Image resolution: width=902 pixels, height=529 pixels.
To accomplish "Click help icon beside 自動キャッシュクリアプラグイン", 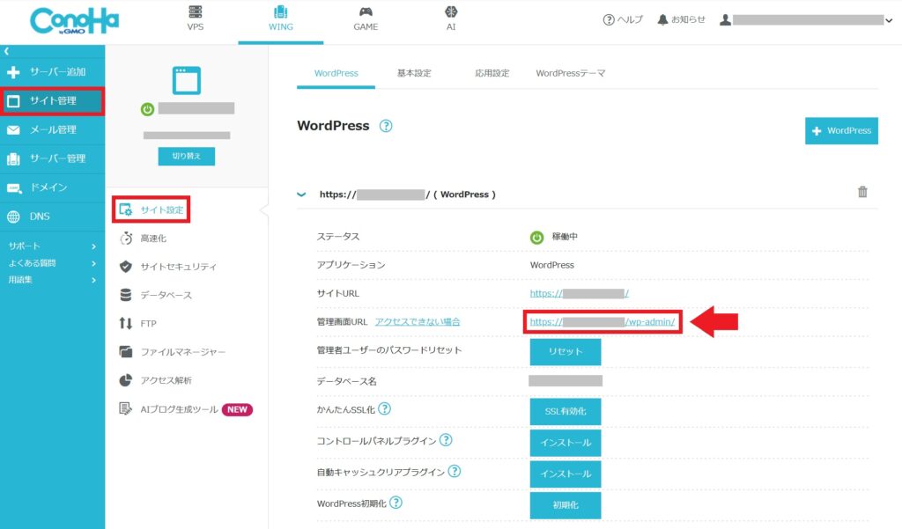I will coord(455,472).
